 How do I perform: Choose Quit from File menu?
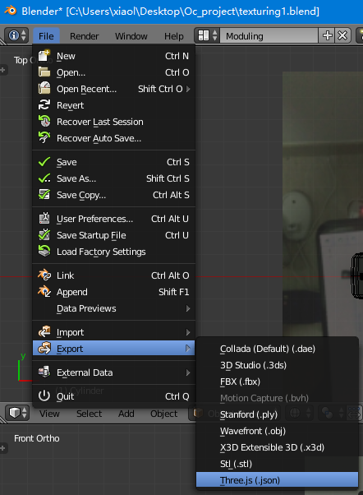tap(114, 396)
